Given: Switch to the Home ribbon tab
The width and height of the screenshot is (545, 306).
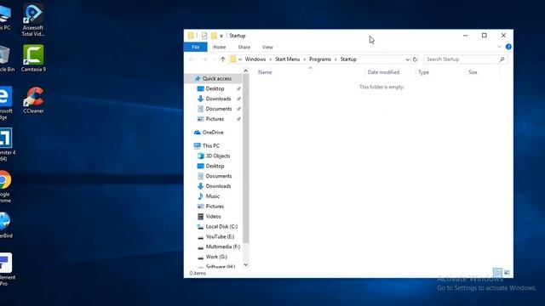Looking at the screenshot, I should (220, 47).
